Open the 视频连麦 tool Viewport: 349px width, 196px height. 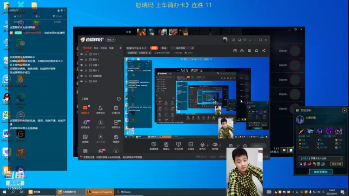click(x=85, y=124)
